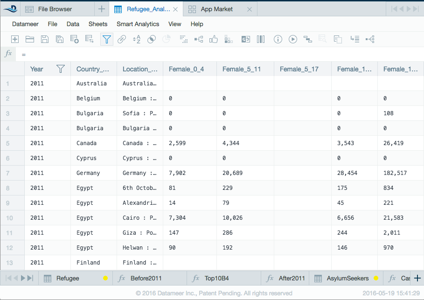Screen dimensions: 424x300
Task: Open the Datameer menu
Action: point(25,24)
